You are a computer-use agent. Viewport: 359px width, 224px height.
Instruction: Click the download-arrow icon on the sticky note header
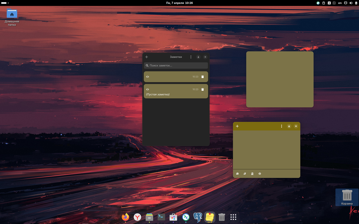pos(289,126)
